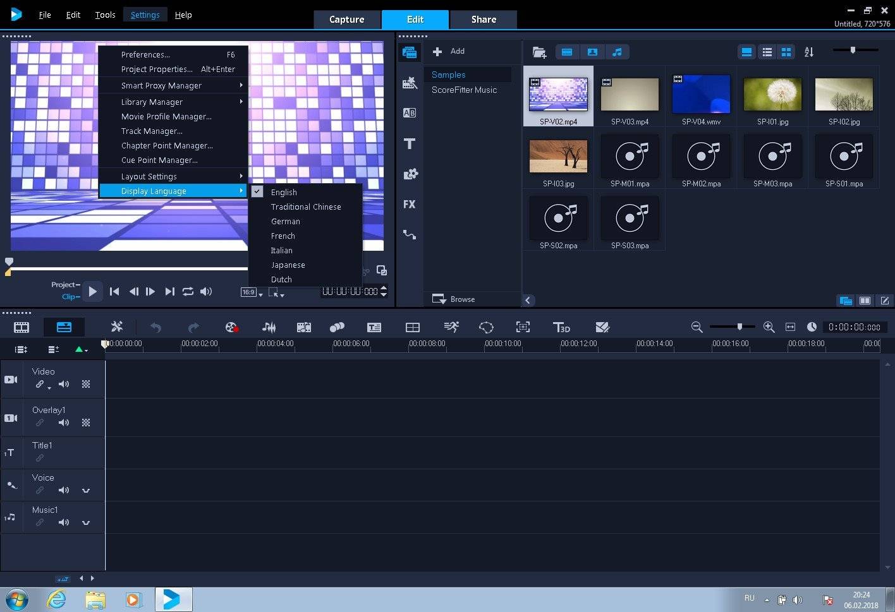Viewport: 895px width, 612px height.
Task: Open the FX filter library
Action: 409,205
